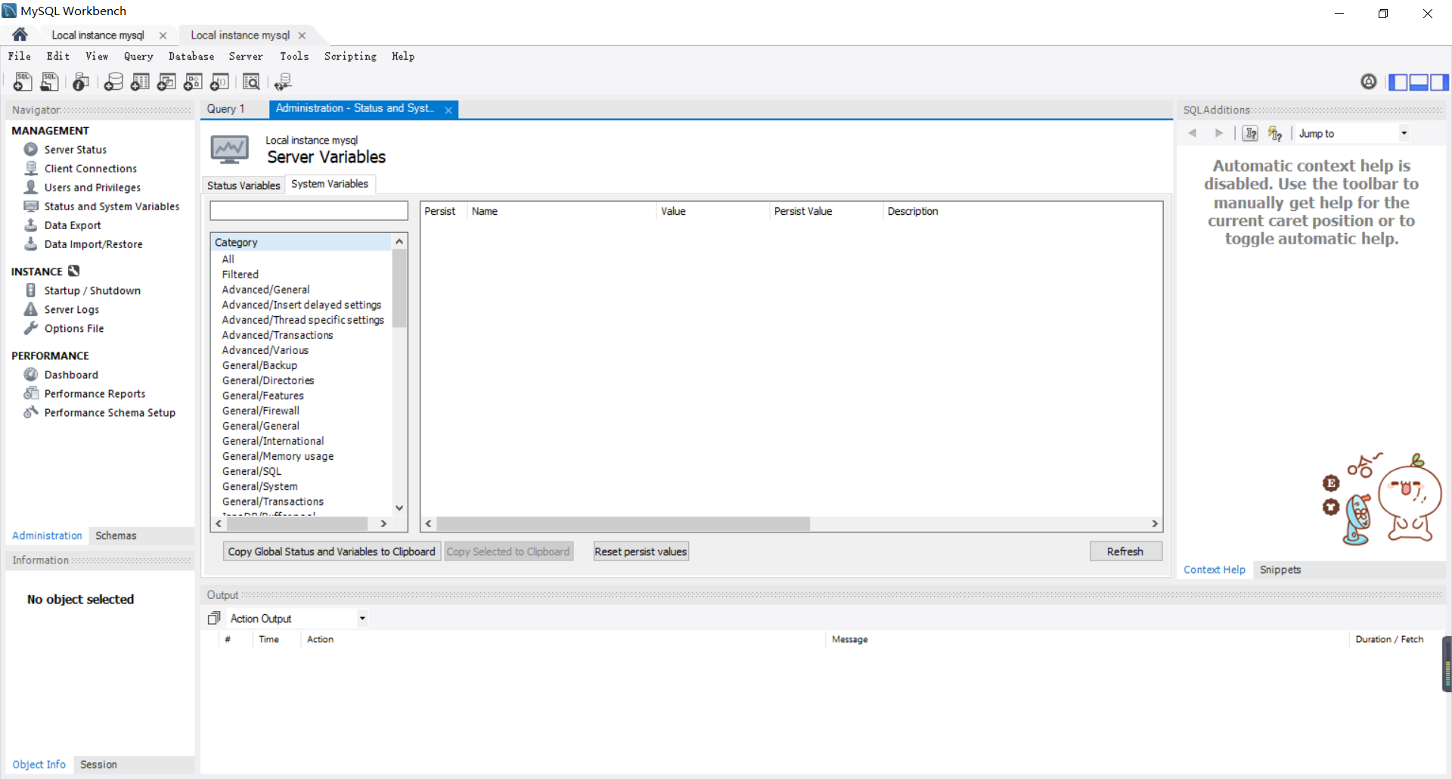Click the Refresh button
Screen dimensions: 1452x779
tap(1125, 551)
